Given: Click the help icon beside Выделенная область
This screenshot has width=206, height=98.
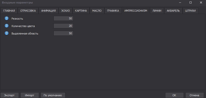Looking at the screenshot, I should pyautogui.click(x=6, y=33).
